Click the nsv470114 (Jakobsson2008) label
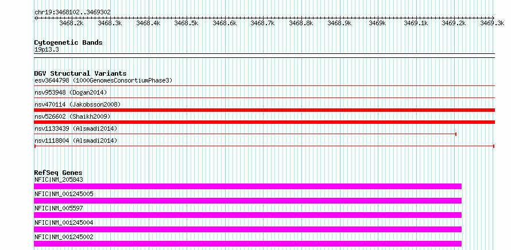 pos(78,104)
